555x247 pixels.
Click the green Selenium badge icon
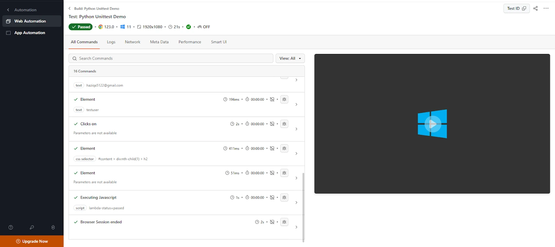189,27
